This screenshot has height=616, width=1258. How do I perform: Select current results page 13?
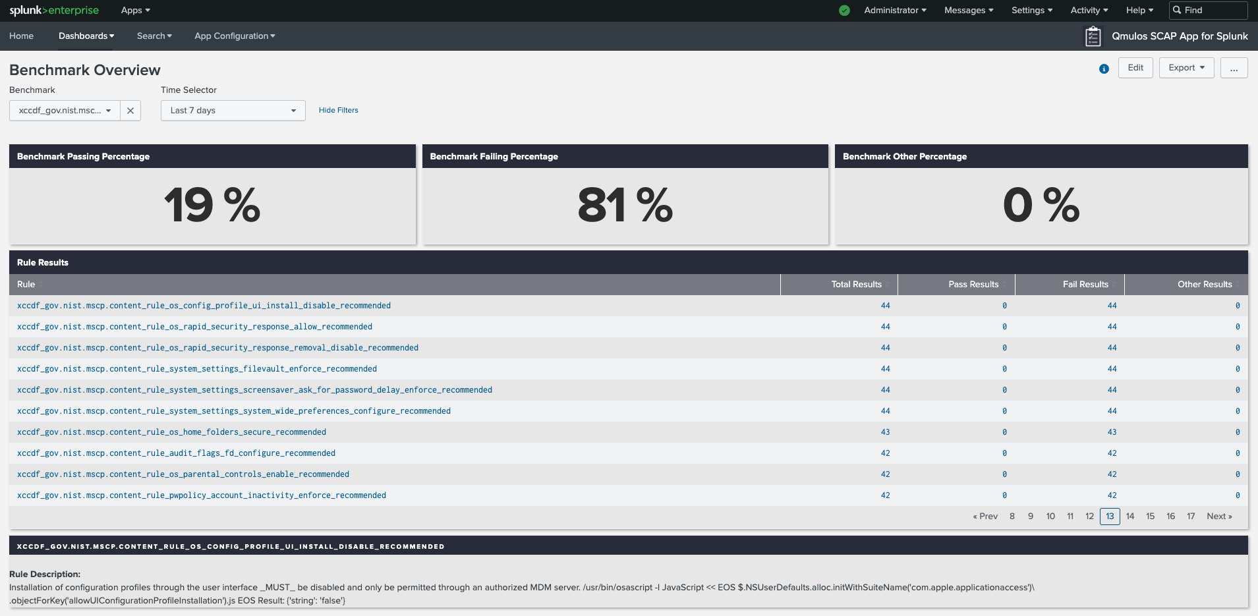(x=1110, y=517)
